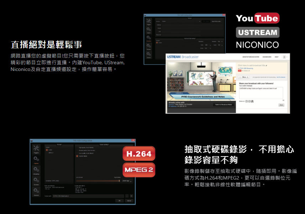Open Capture in the streaming configuration window
Image resolution: width=305 pixels, height=214 pixels.
(149, 30)
